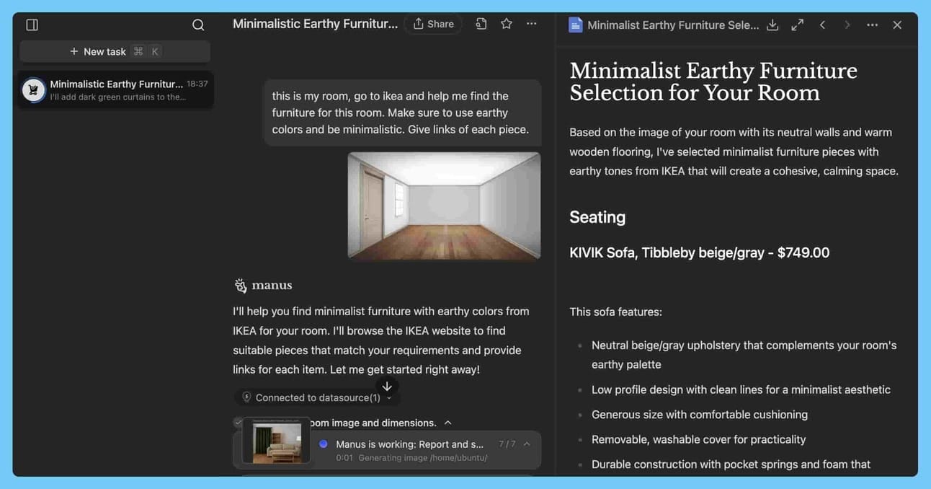Click the Share button
This screenshot has height=489, width=931.
click(x=433, y=24)
